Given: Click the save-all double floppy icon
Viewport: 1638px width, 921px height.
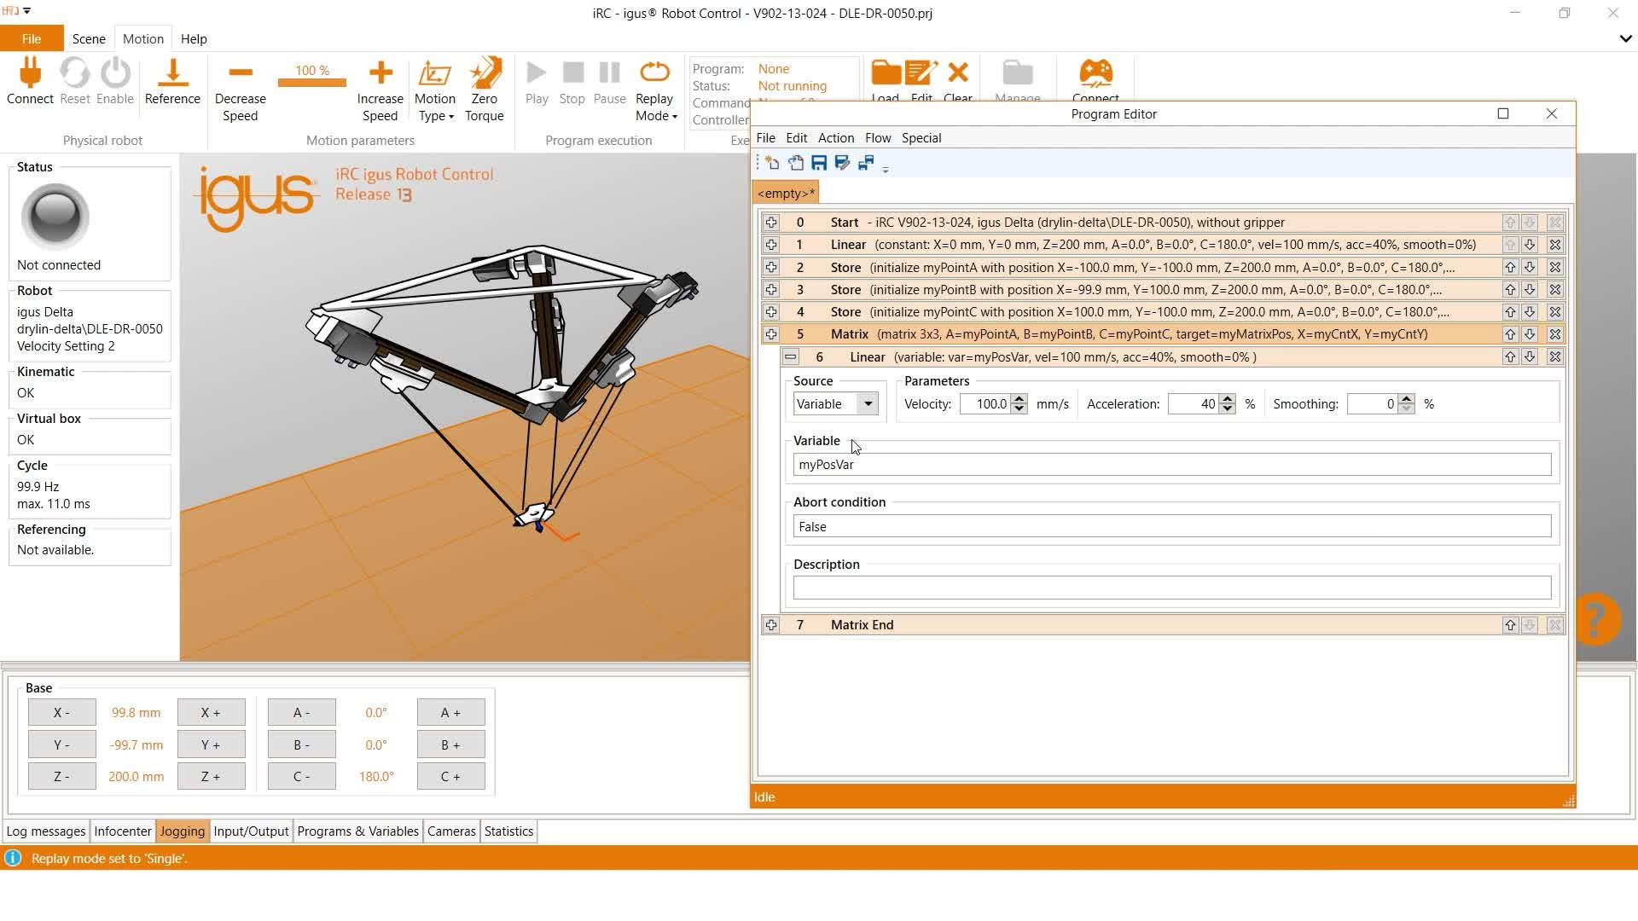Looking at the screenshot, I should click(x=866, y=163).
